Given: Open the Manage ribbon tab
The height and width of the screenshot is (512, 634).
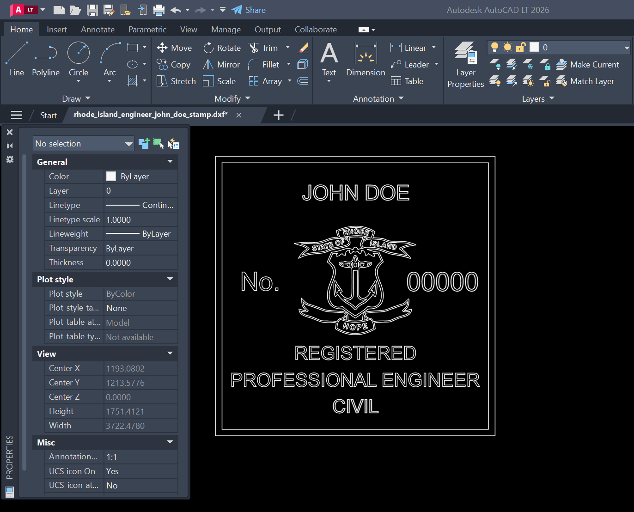Looking at the screenshot, I should point(226,29).
